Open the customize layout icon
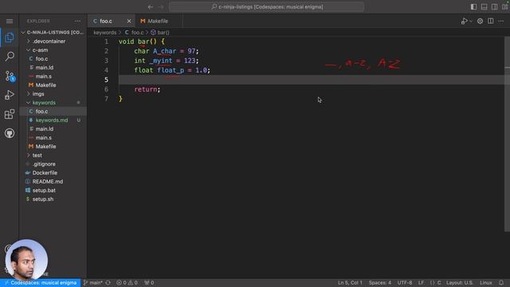 pos(504,7)
